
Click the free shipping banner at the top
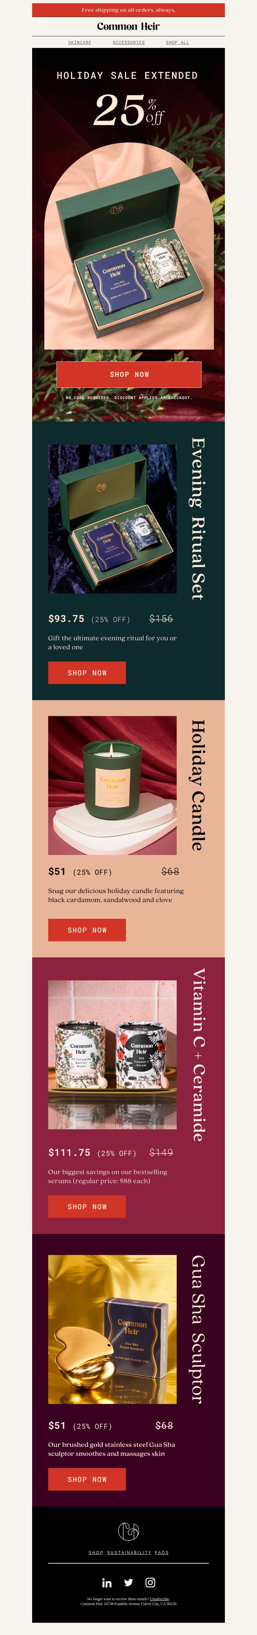pos(128,10)
